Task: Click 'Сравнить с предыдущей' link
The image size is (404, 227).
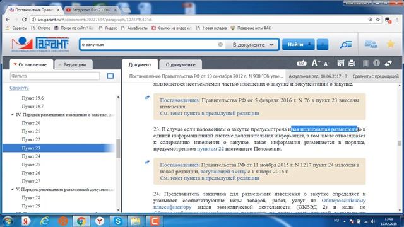Action: point(376,76)
